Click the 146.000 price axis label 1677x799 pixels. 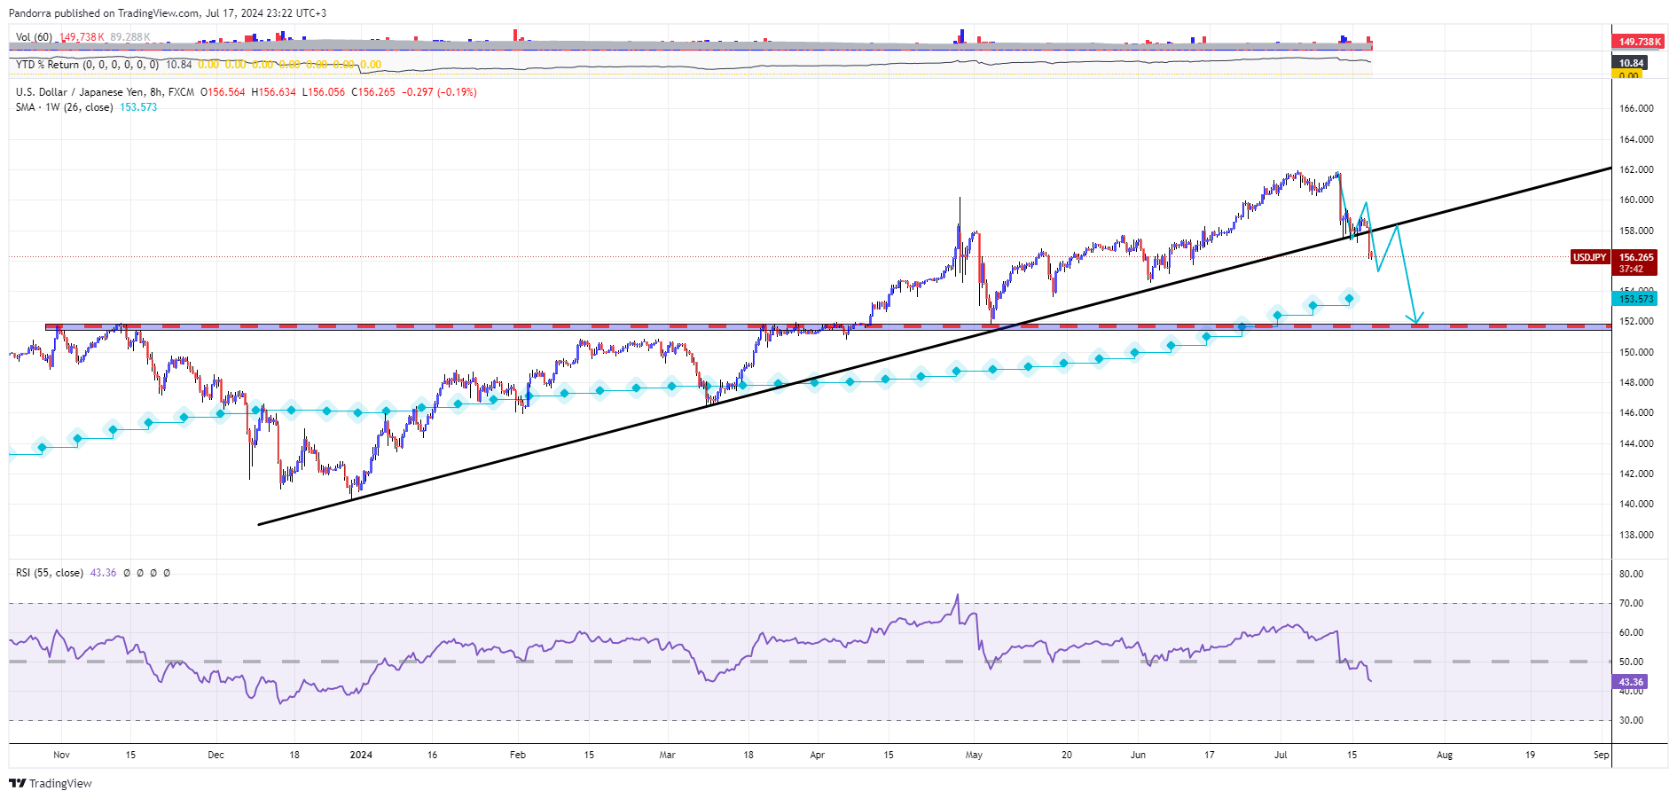click(1636, 412)
